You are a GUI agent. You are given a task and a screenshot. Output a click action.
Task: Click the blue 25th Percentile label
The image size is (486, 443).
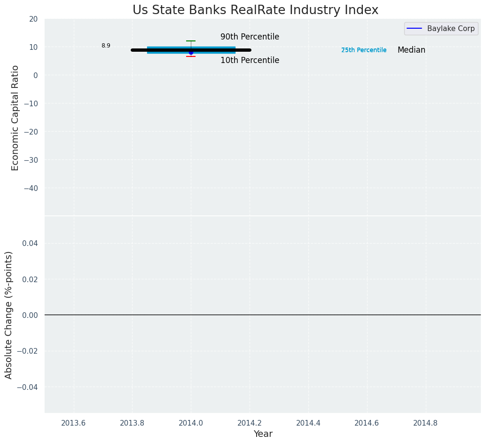(x=364, y=50)
